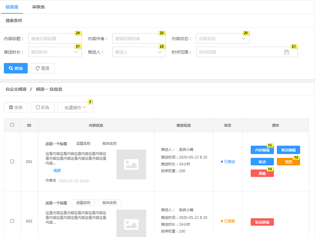The height and width of the screenshot is (237, 315).
Task: Click the image placeholder thumbnail in row 002
Action: pyautogui.click(x=131, y=223)
